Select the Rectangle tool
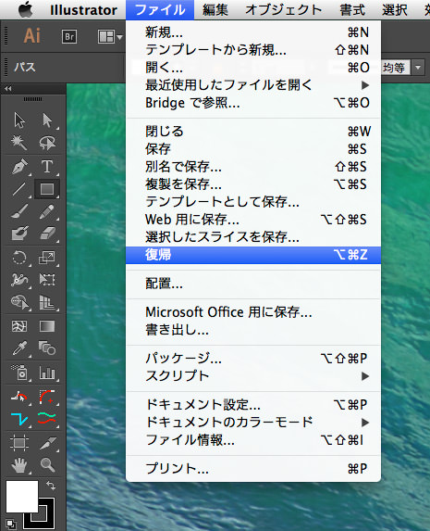 pyautogui.click(x=47, y=189)
